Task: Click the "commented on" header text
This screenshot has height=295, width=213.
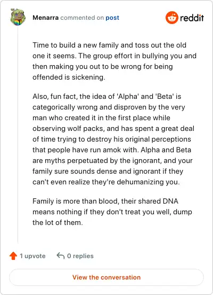Action: coord(82,18)
